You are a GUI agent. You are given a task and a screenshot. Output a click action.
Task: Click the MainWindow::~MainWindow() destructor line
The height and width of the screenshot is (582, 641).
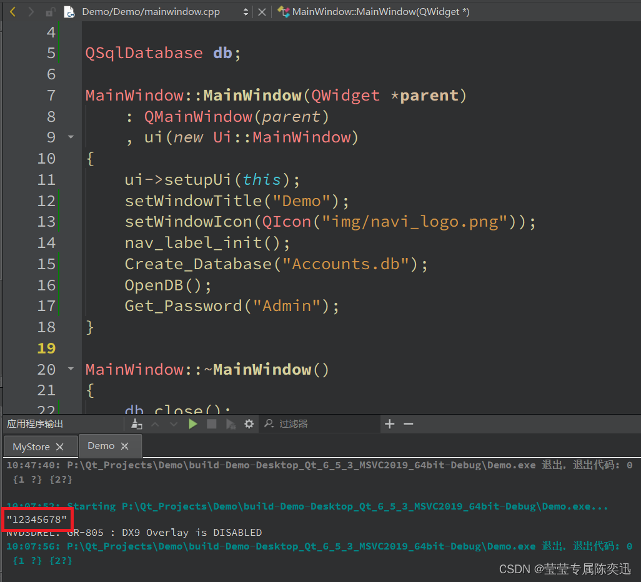click(x=207, y=370)
